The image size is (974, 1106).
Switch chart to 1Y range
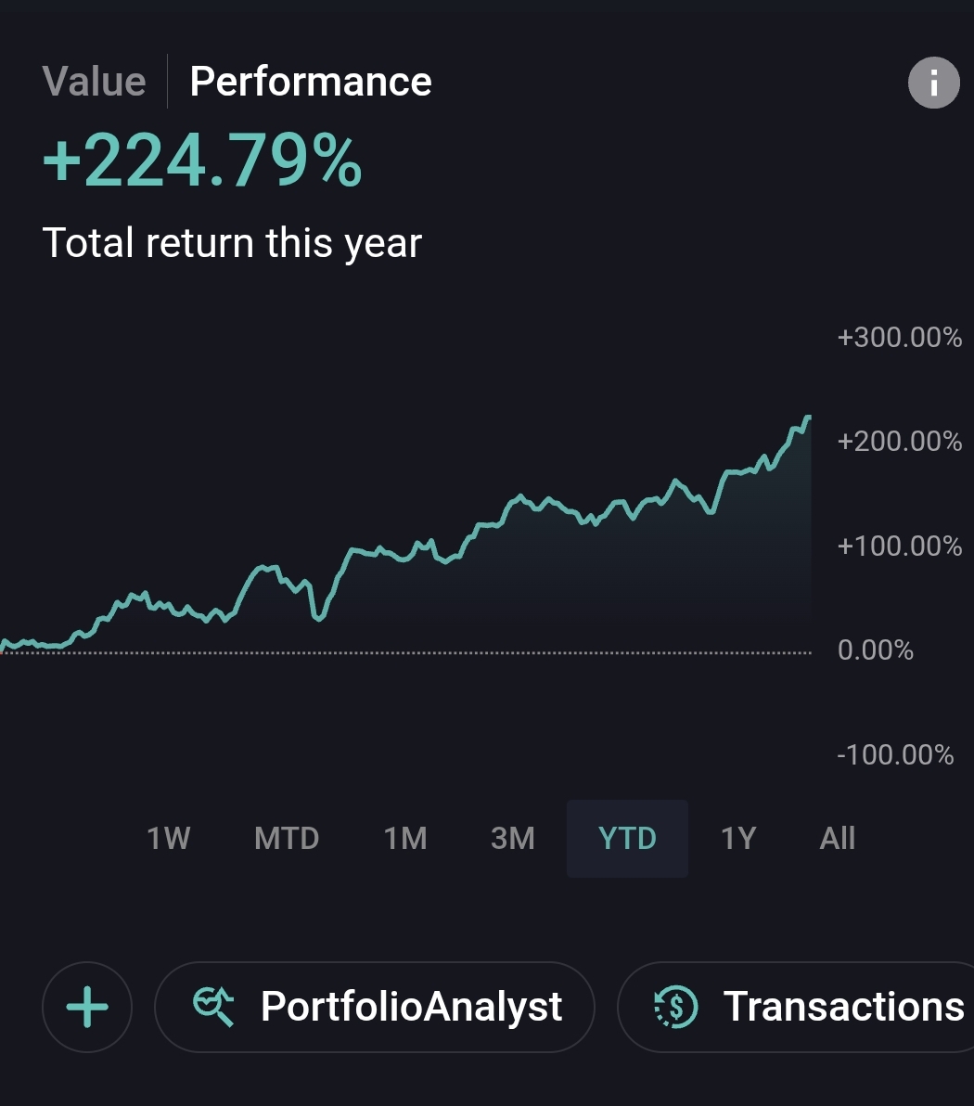point(738,839)
